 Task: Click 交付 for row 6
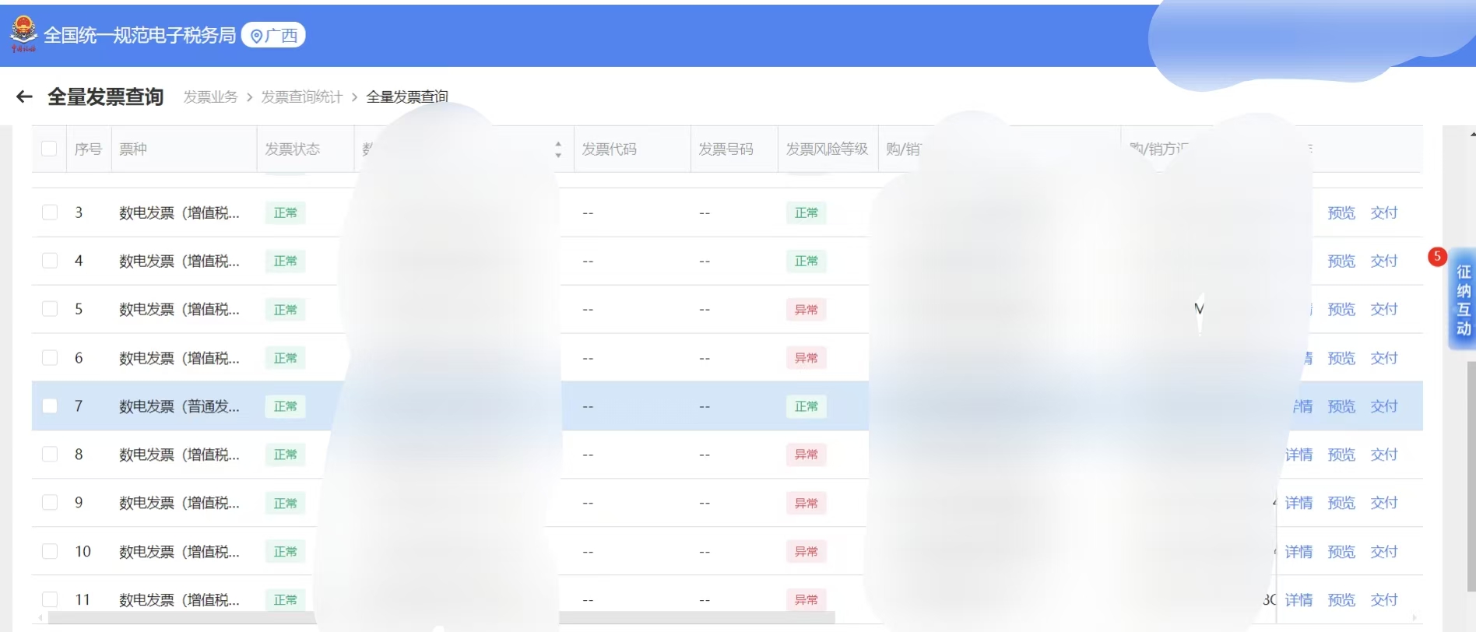(x=1384, y=358)
